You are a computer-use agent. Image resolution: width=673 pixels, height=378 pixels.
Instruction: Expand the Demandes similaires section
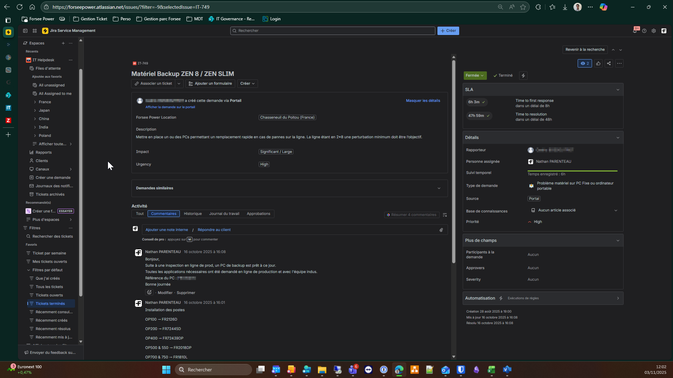439,188
